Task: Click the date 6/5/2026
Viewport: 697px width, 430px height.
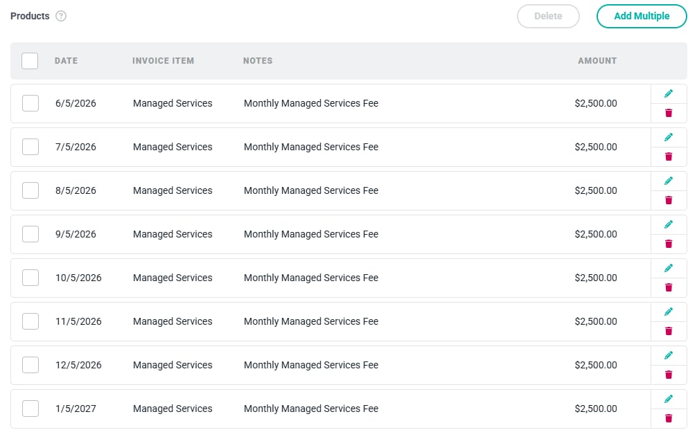Action: click(x=76, y=103)
